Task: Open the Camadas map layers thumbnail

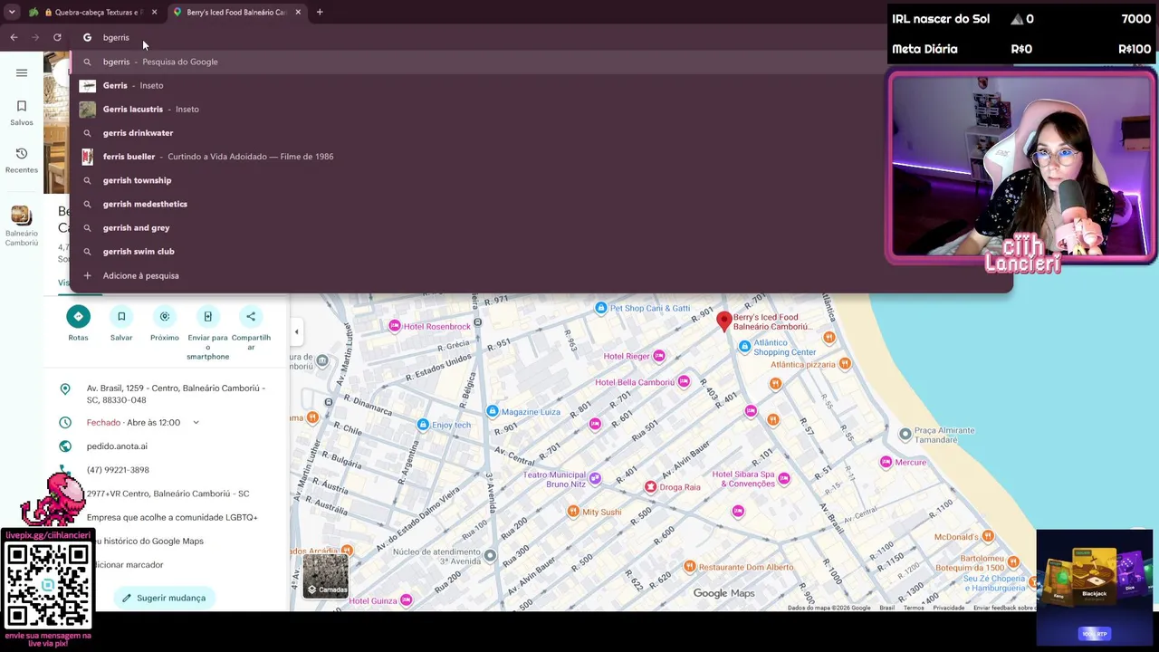Action: click(325, 576)
